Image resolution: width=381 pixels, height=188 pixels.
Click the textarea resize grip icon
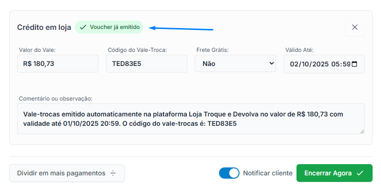362,131
